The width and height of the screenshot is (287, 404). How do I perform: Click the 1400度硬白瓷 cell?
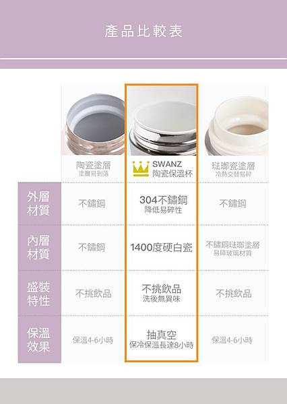coord(161,247)
